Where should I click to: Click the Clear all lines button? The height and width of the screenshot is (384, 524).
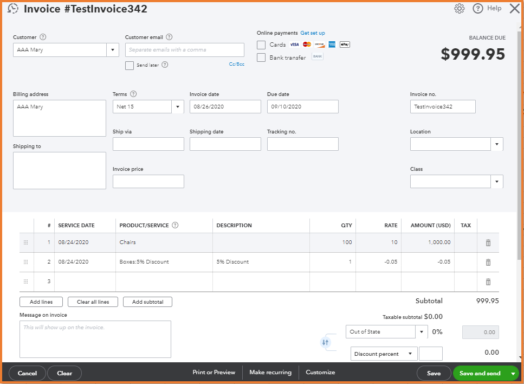pos(93,302)
